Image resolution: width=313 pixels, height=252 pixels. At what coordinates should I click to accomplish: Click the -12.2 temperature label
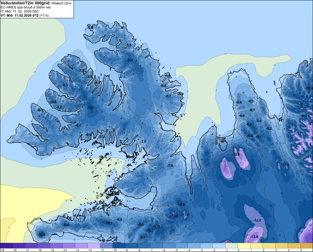[257, 220]
